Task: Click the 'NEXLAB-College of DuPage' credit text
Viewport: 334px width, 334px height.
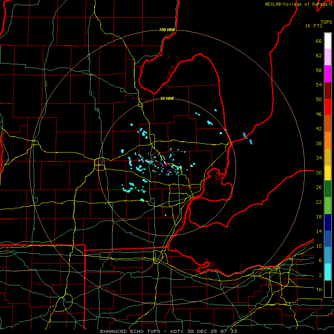Action: click(x=297, y=4)
